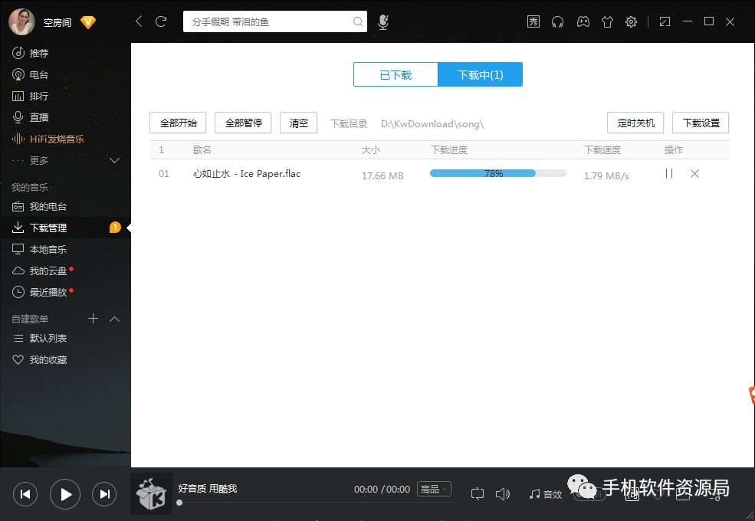Expand the 更多 sidebar chevron
The image size is (755, 521).
[x=115, y=160]
